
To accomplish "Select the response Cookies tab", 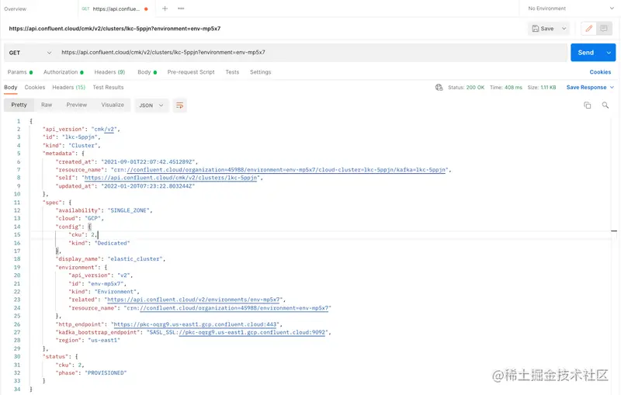I will tap(35, 88).
